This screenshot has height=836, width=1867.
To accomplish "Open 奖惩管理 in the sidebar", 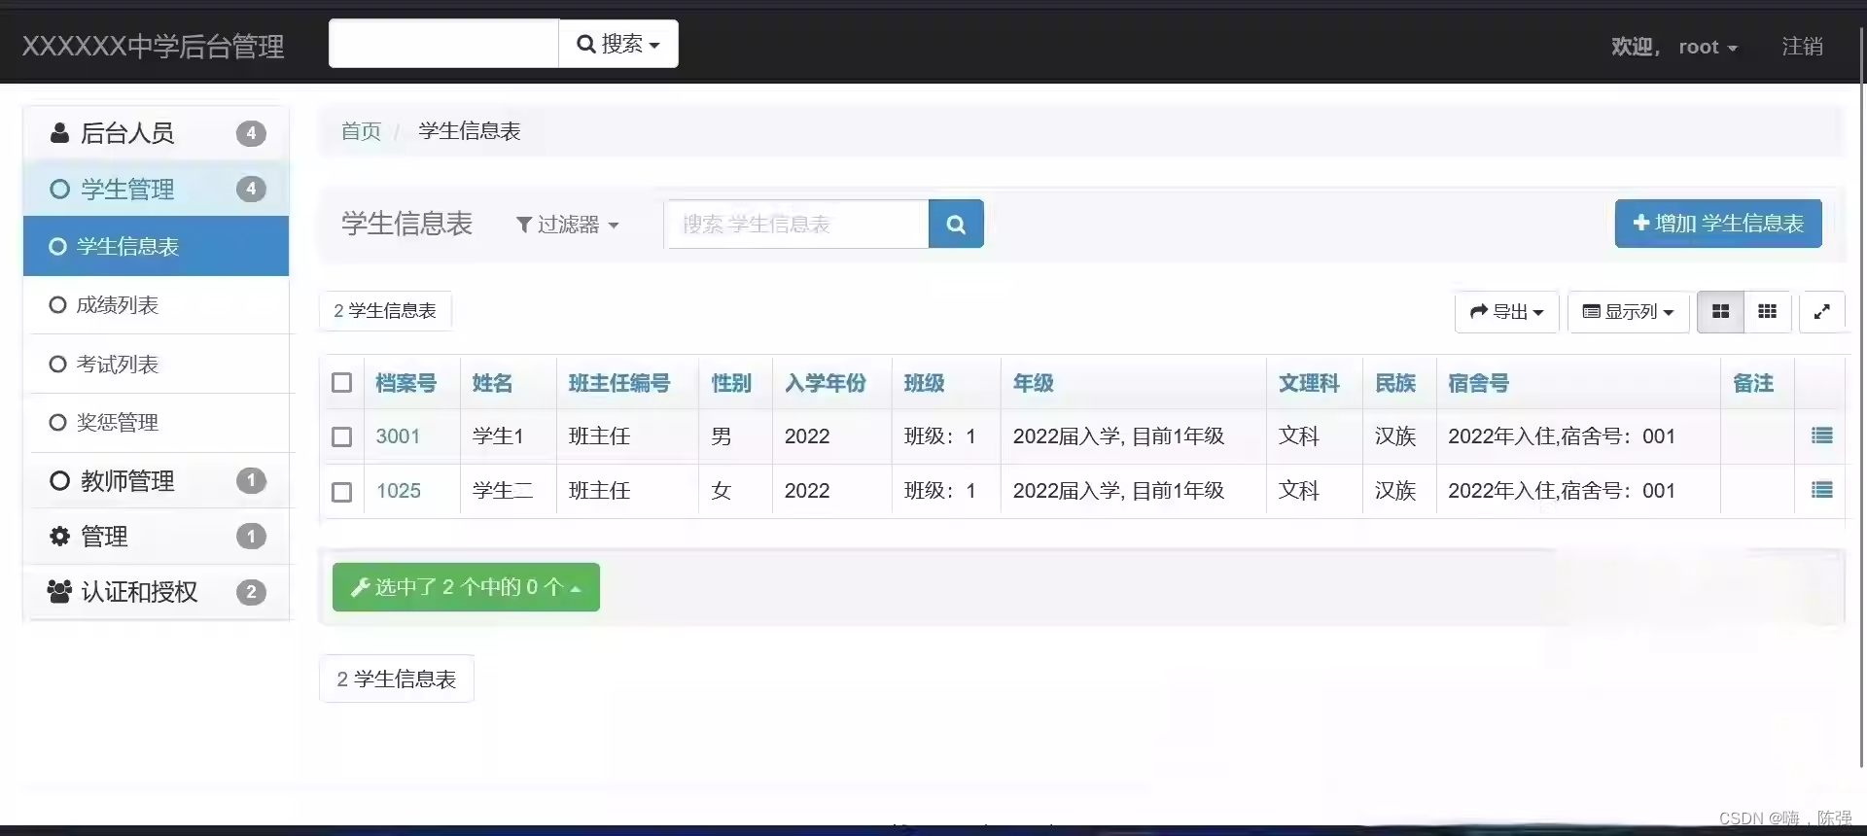I will 157,423.
